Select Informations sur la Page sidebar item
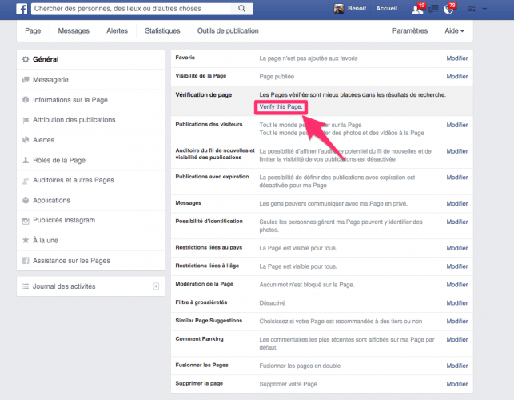Screen dimensions: 514x400 click(x=90, y=100)
